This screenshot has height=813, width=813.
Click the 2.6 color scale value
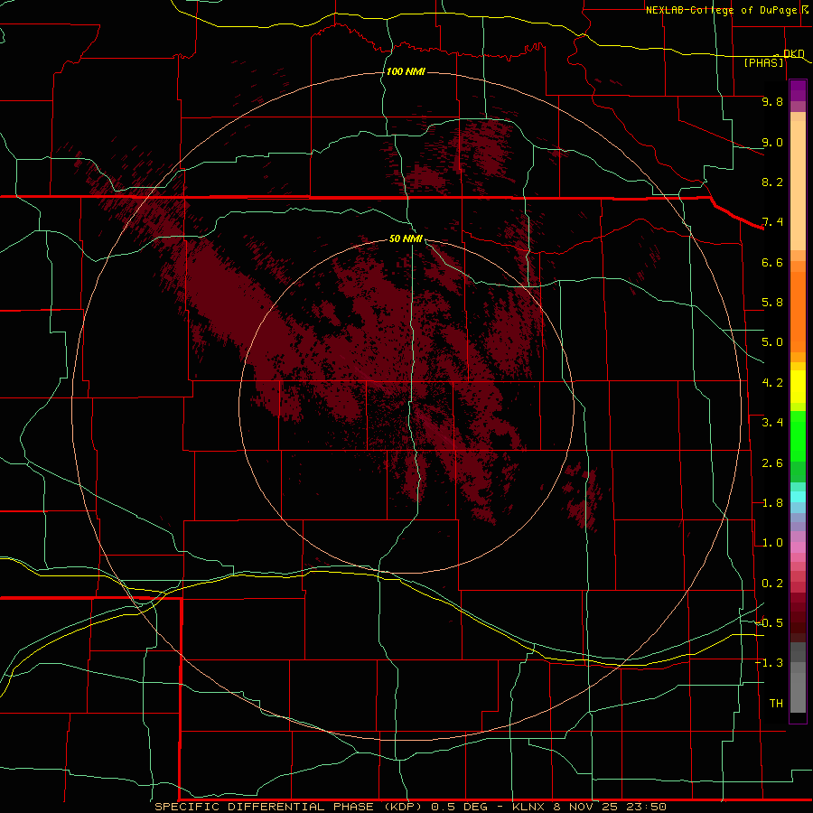(772, 463)
